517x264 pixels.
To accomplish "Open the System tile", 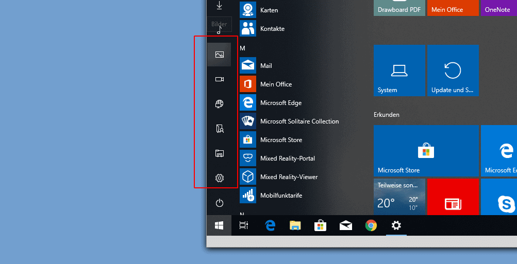I will pyautogui.click(x=399, y=71).
